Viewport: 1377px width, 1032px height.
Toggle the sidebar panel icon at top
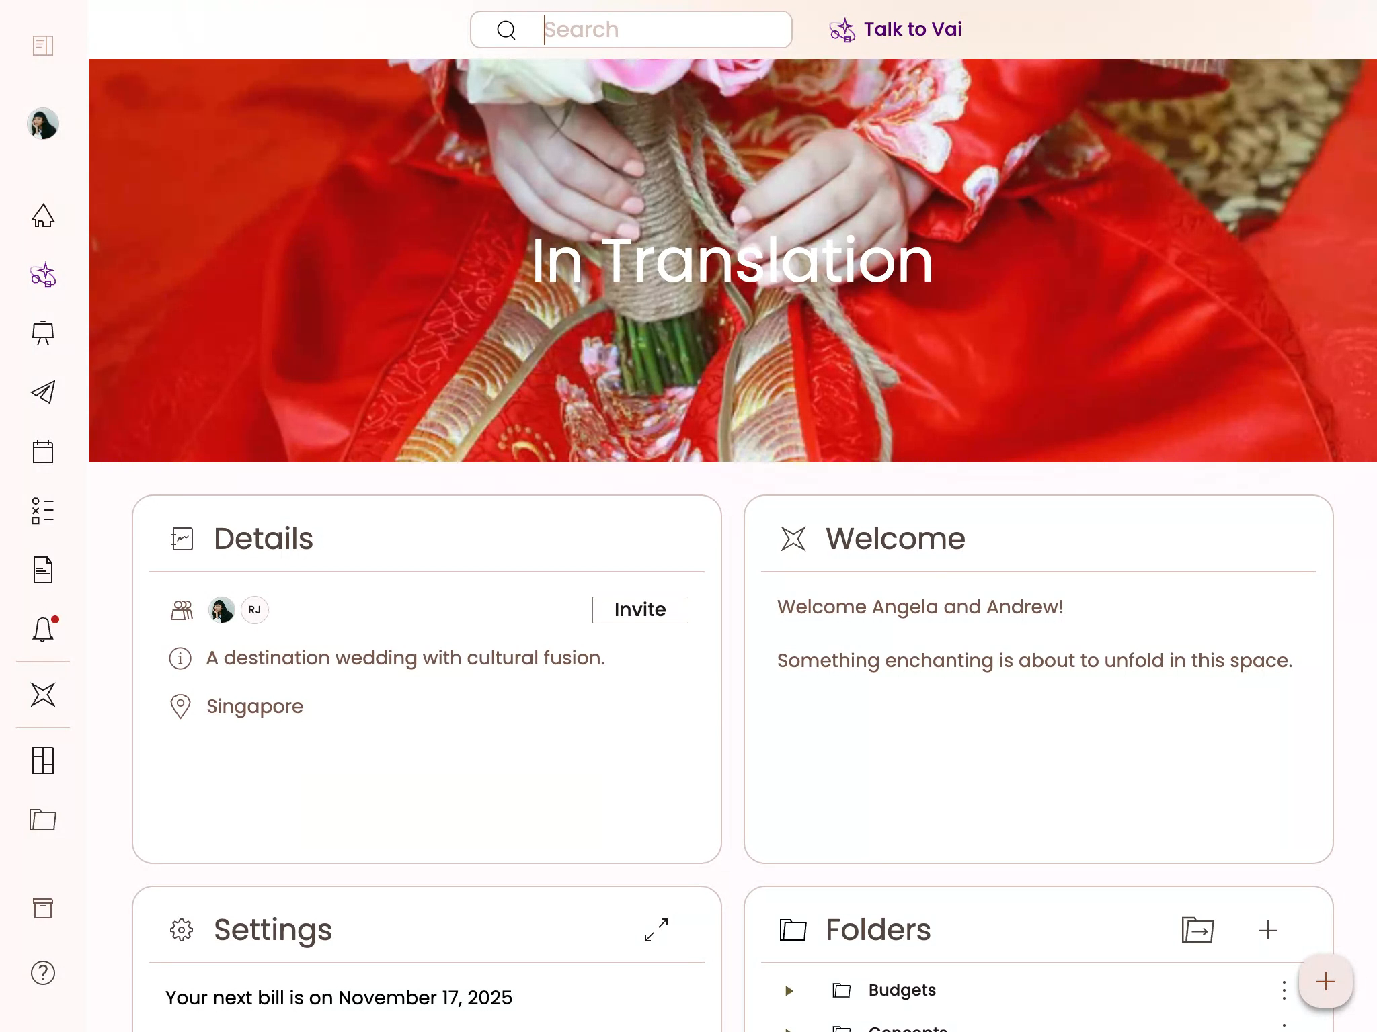pos(43,46)
